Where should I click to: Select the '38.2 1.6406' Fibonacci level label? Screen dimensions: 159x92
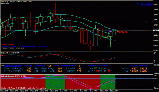pyautogui.click(x=149, y=22)
